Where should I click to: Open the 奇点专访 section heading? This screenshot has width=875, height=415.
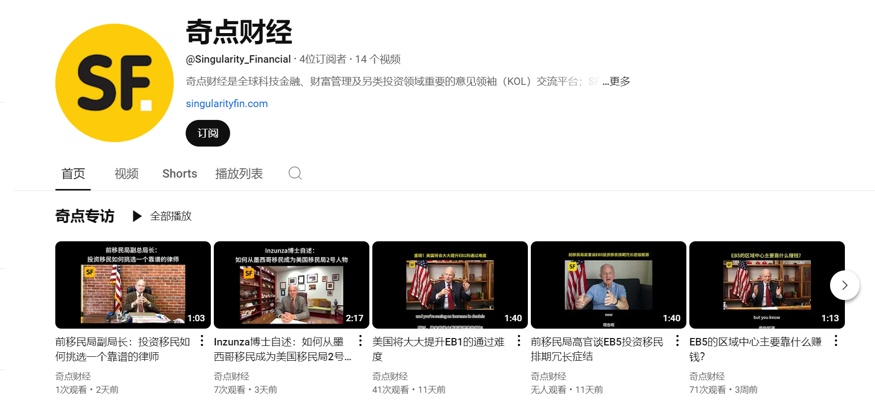85,216
